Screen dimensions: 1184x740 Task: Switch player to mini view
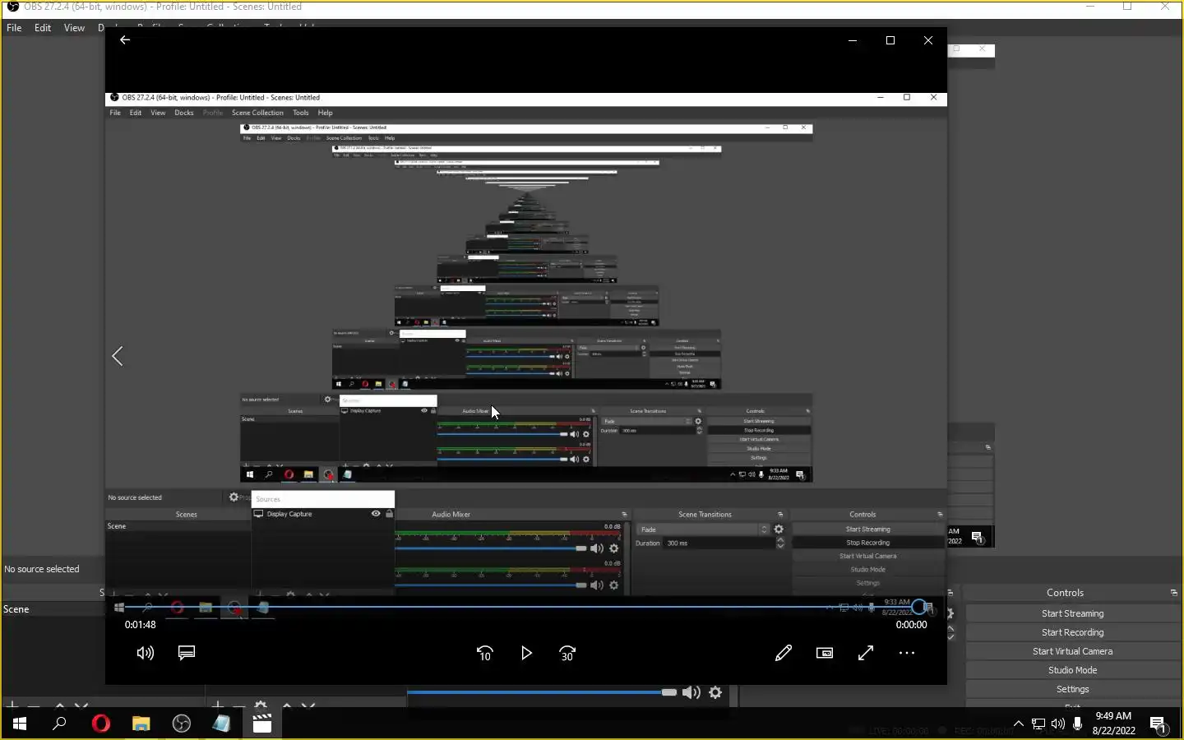click(x=825, y=653)
